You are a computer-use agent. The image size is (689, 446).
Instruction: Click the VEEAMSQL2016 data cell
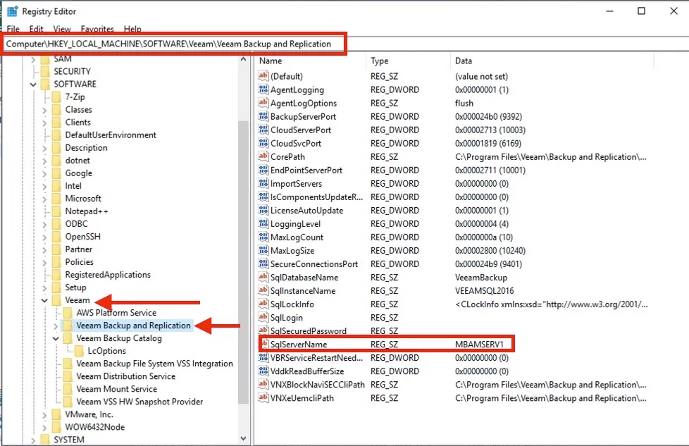[x=484, y=290]
